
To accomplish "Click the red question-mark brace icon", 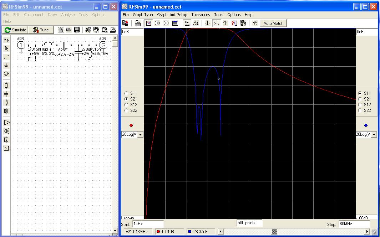I will [x=234, y=23].
